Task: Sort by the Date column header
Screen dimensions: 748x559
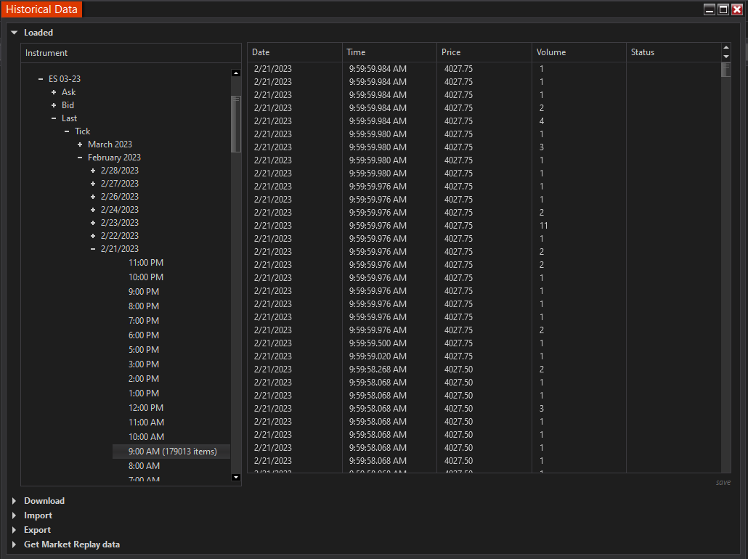Action: click(x=295, y=52)
